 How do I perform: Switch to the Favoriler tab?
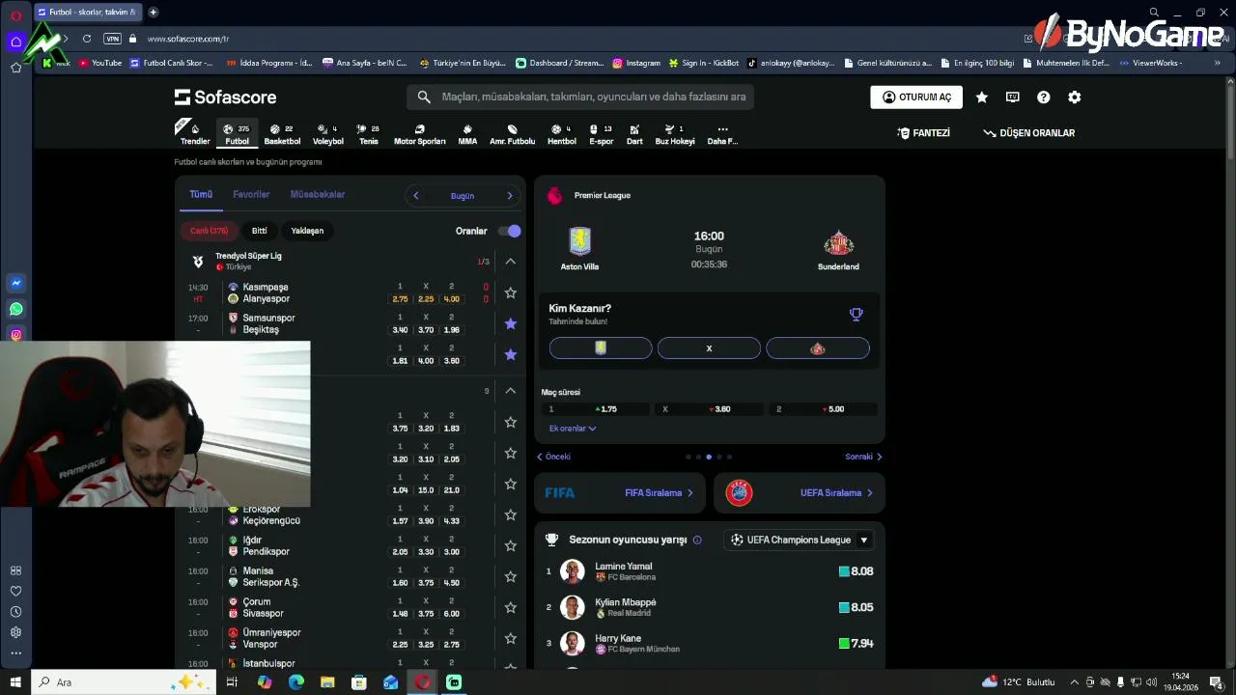(x=251, y=195)
